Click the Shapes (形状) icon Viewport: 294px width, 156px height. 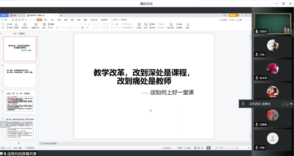click(146, 25)
